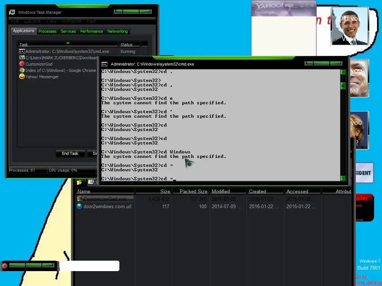Open the Options menu in Task Manager
This screenshot has height=286, width=382.
32,21
